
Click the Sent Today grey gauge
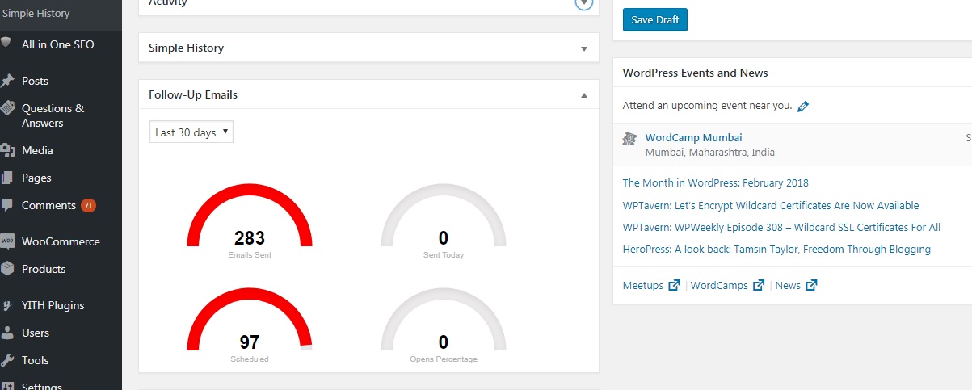pos(444,216)
